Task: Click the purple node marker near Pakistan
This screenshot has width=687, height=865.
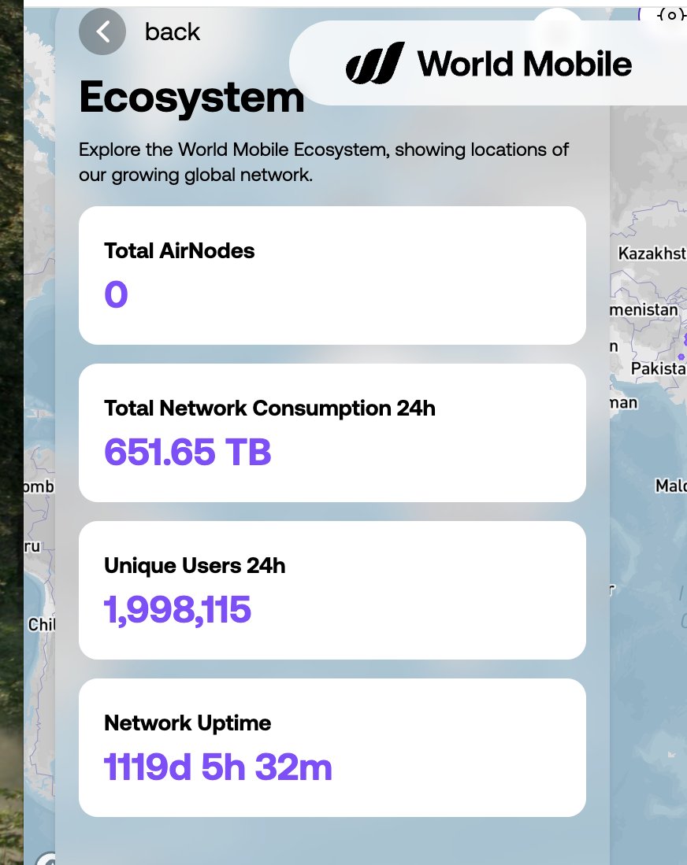Action: (x=681, y=357)
